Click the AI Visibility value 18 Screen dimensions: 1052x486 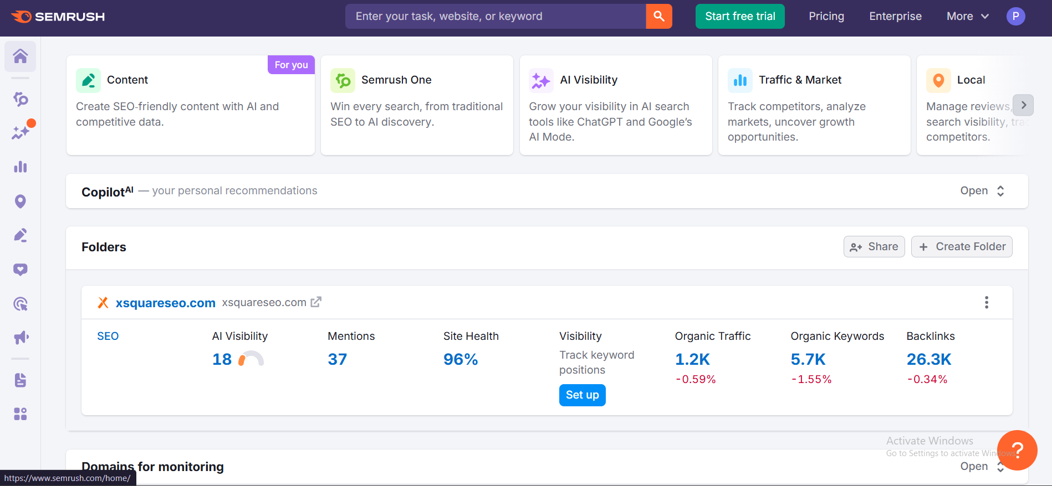(x=222, y=359)
